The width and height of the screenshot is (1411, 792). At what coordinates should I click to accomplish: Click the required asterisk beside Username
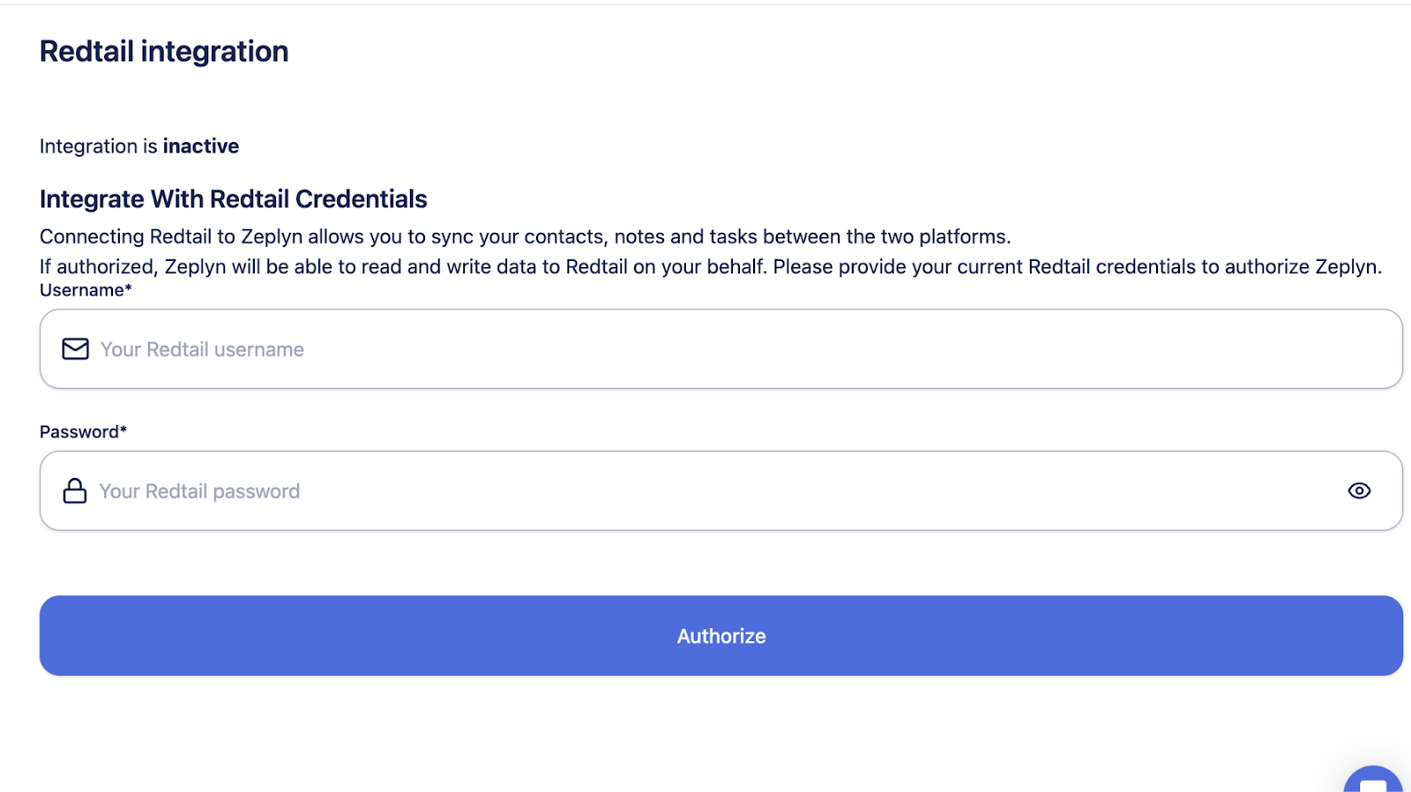[x=129, y=289]
